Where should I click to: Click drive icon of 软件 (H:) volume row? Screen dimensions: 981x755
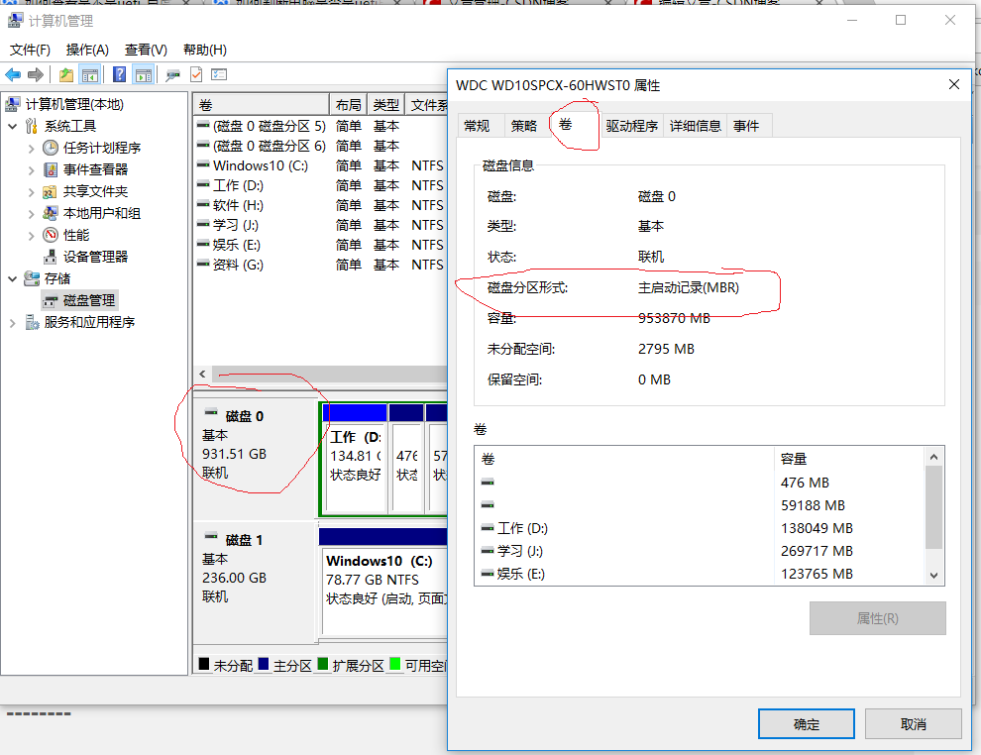(203, 204)
